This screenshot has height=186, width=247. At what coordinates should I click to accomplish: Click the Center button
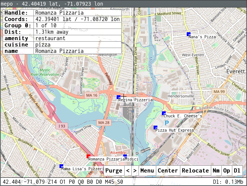point(168,171)
